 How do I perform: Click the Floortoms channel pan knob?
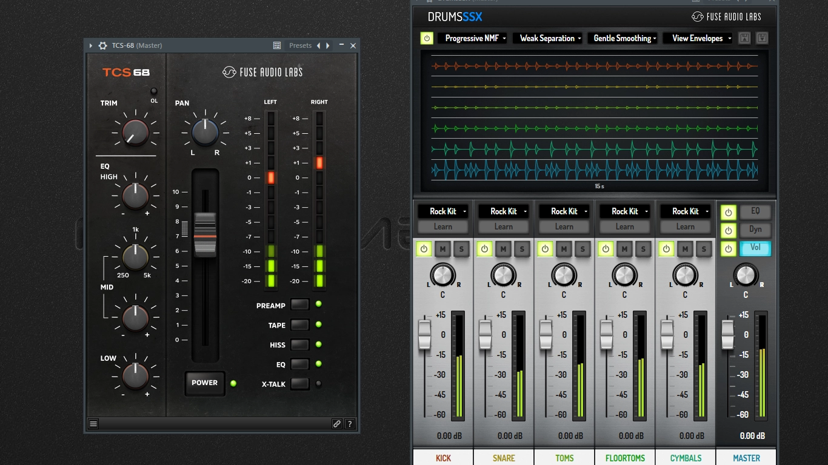click(624, 275)
